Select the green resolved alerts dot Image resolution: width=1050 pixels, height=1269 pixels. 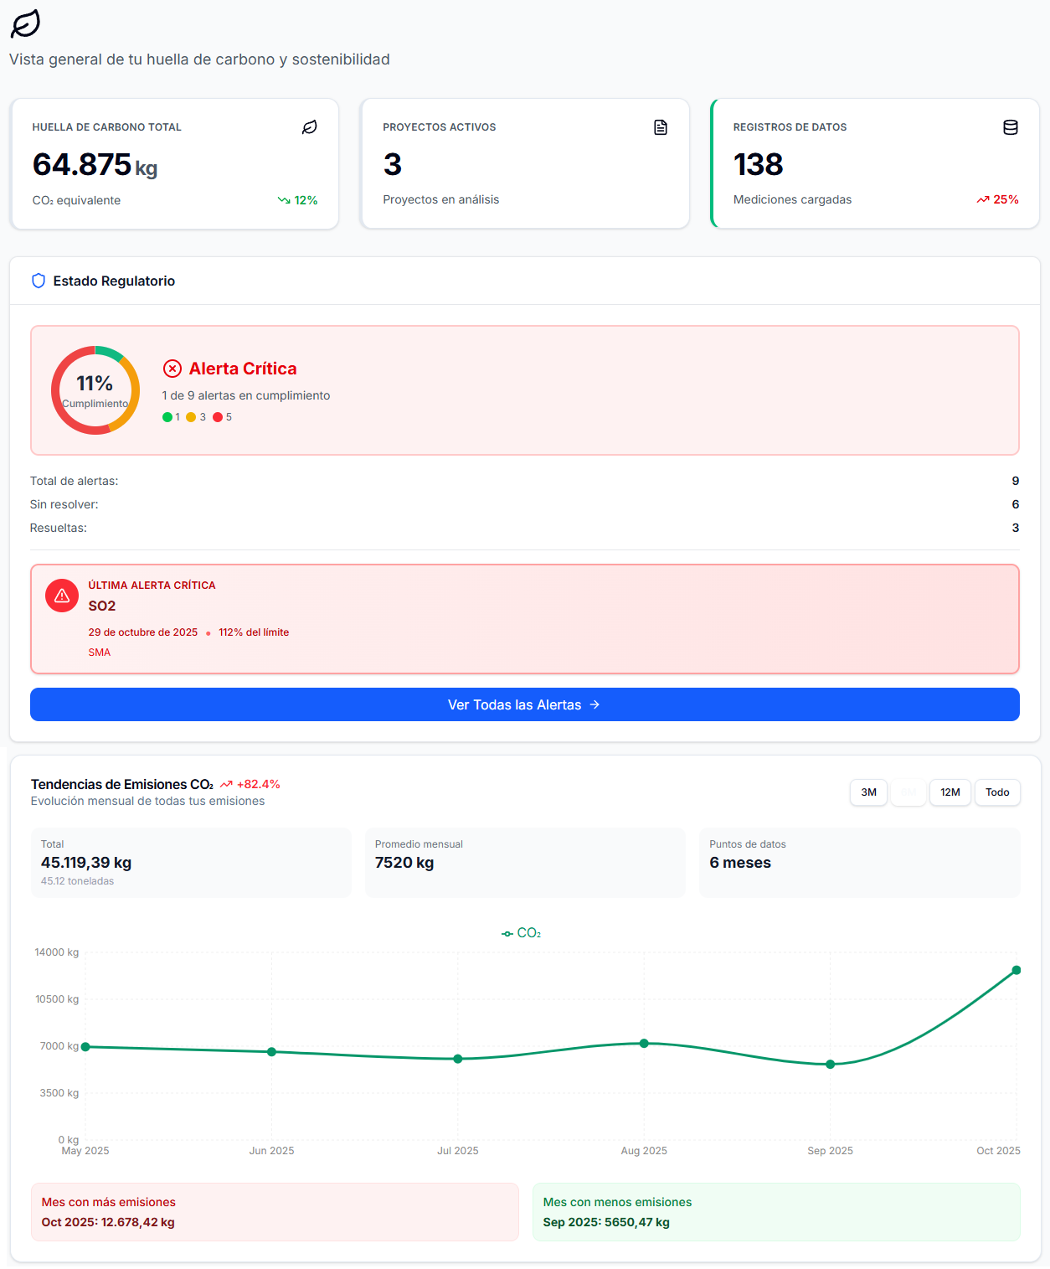[166, 416]
